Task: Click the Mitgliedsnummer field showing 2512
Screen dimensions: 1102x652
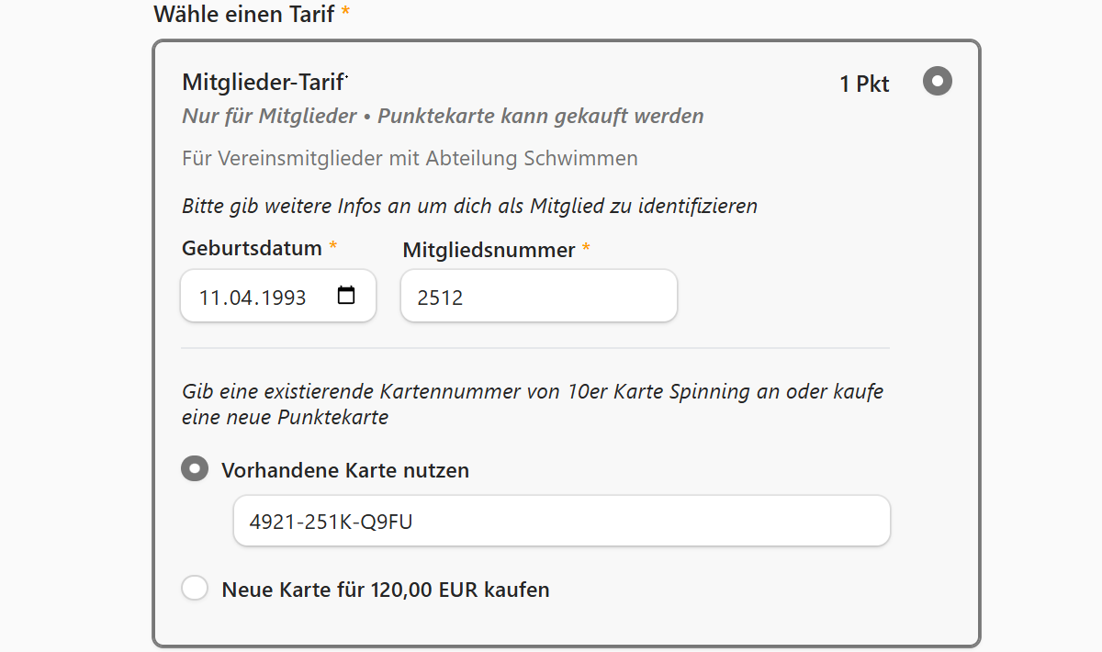Action: coord(538,295)
